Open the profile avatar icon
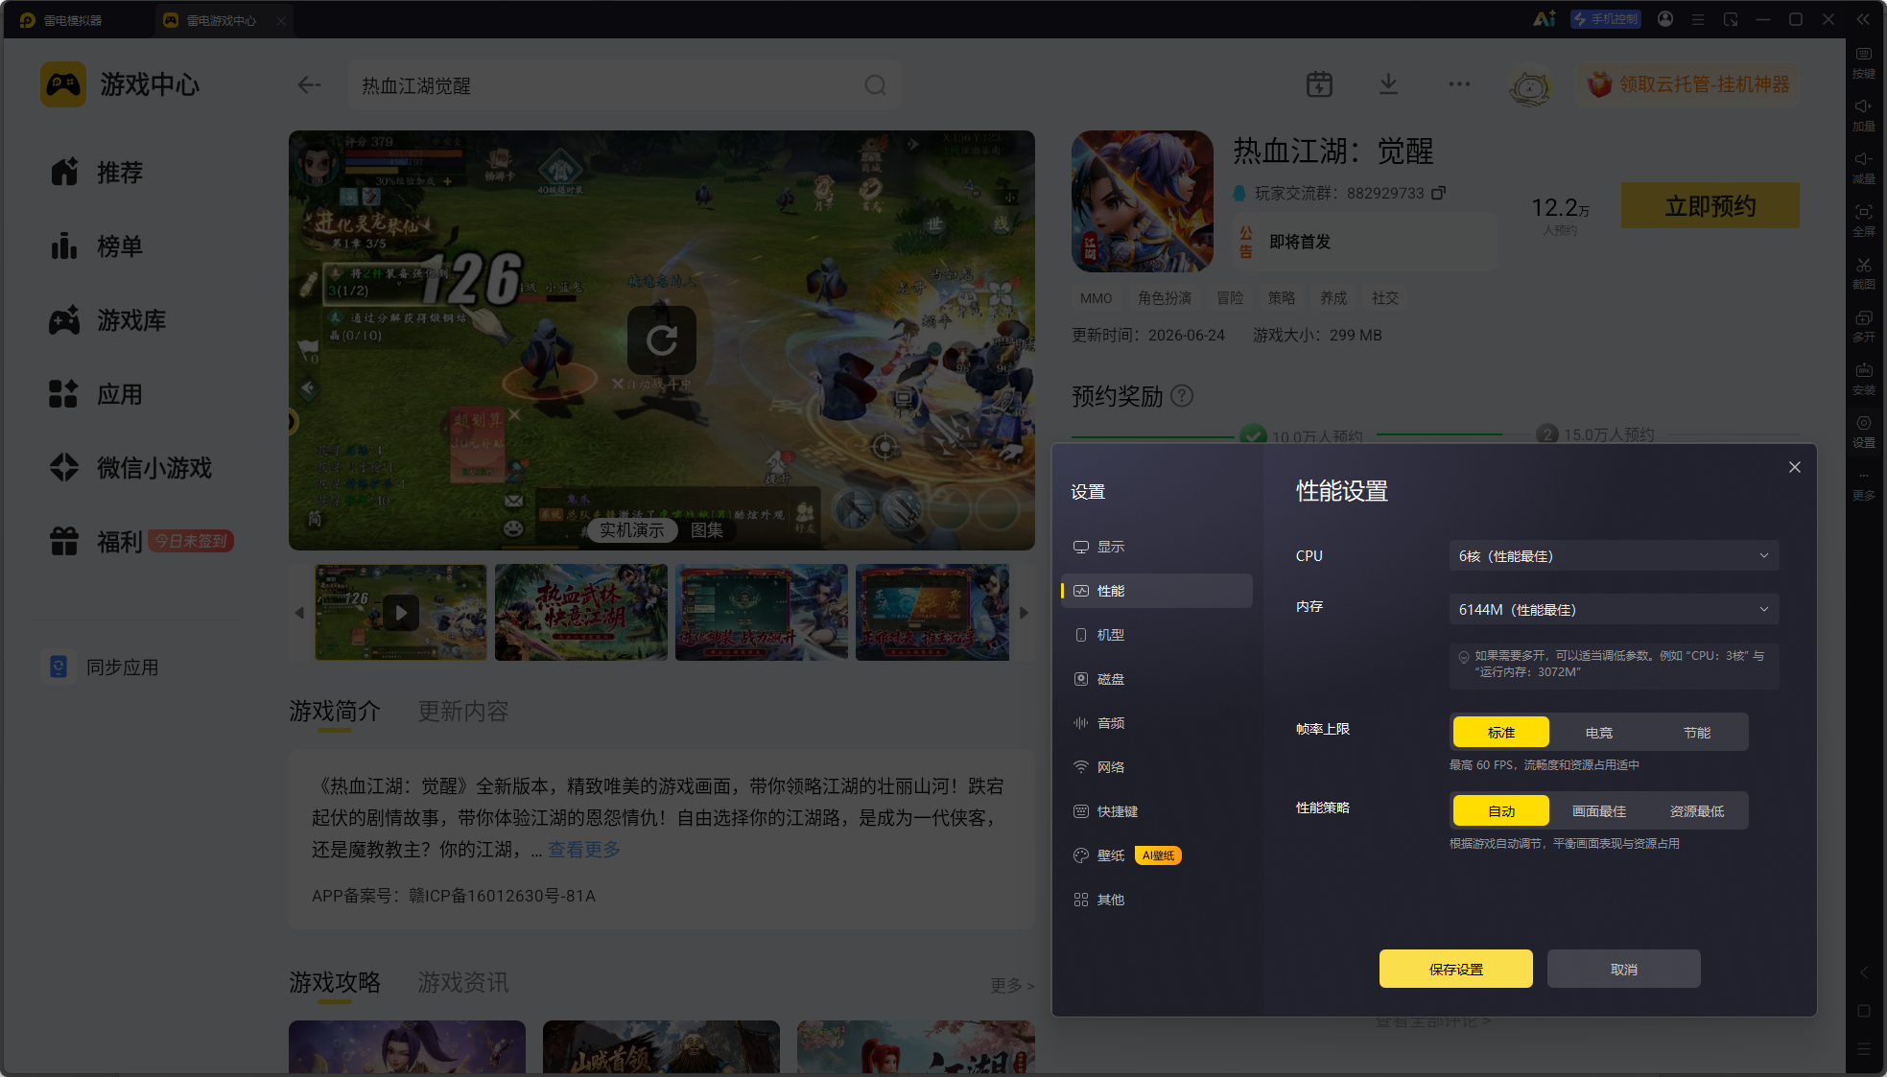The height and width of the screenshot is (1077, 1887). click(1530, 86)
